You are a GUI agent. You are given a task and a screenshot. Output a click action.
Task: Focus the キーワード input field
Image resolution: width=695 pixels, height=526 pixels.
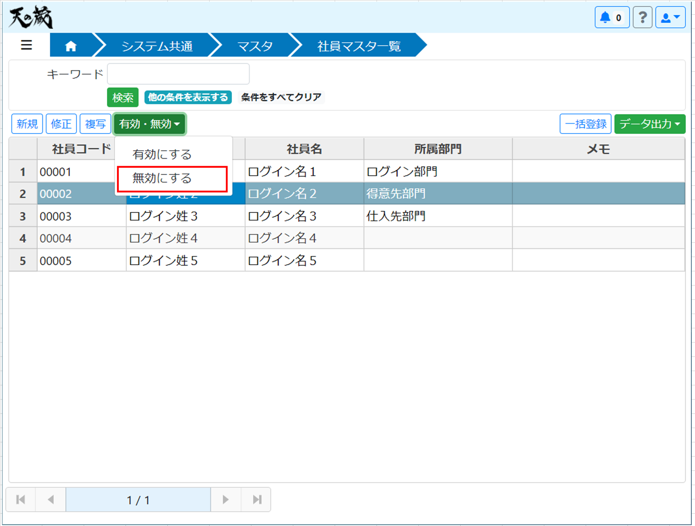click(178, 74)
